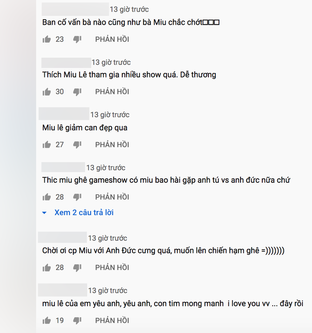
Task: Reply to the 'chiến hạm ghê' comment
Action: (x=112, y=268)
